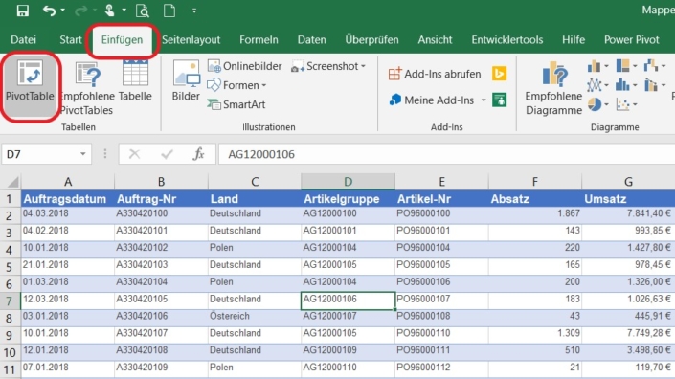Expand Meine Add-Ins dropdown arrow
Image resolution: width=675 pixels, height=379 pixels.
484,100
